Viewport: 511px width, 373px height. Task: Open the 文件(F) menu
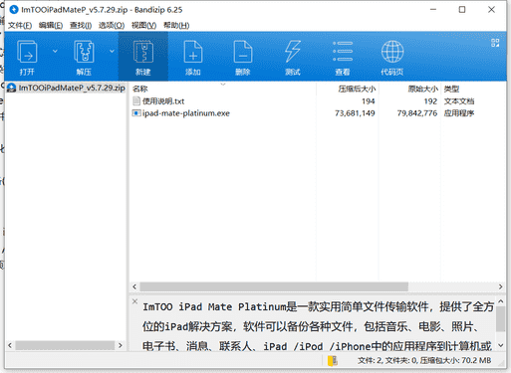coord(20,25)
